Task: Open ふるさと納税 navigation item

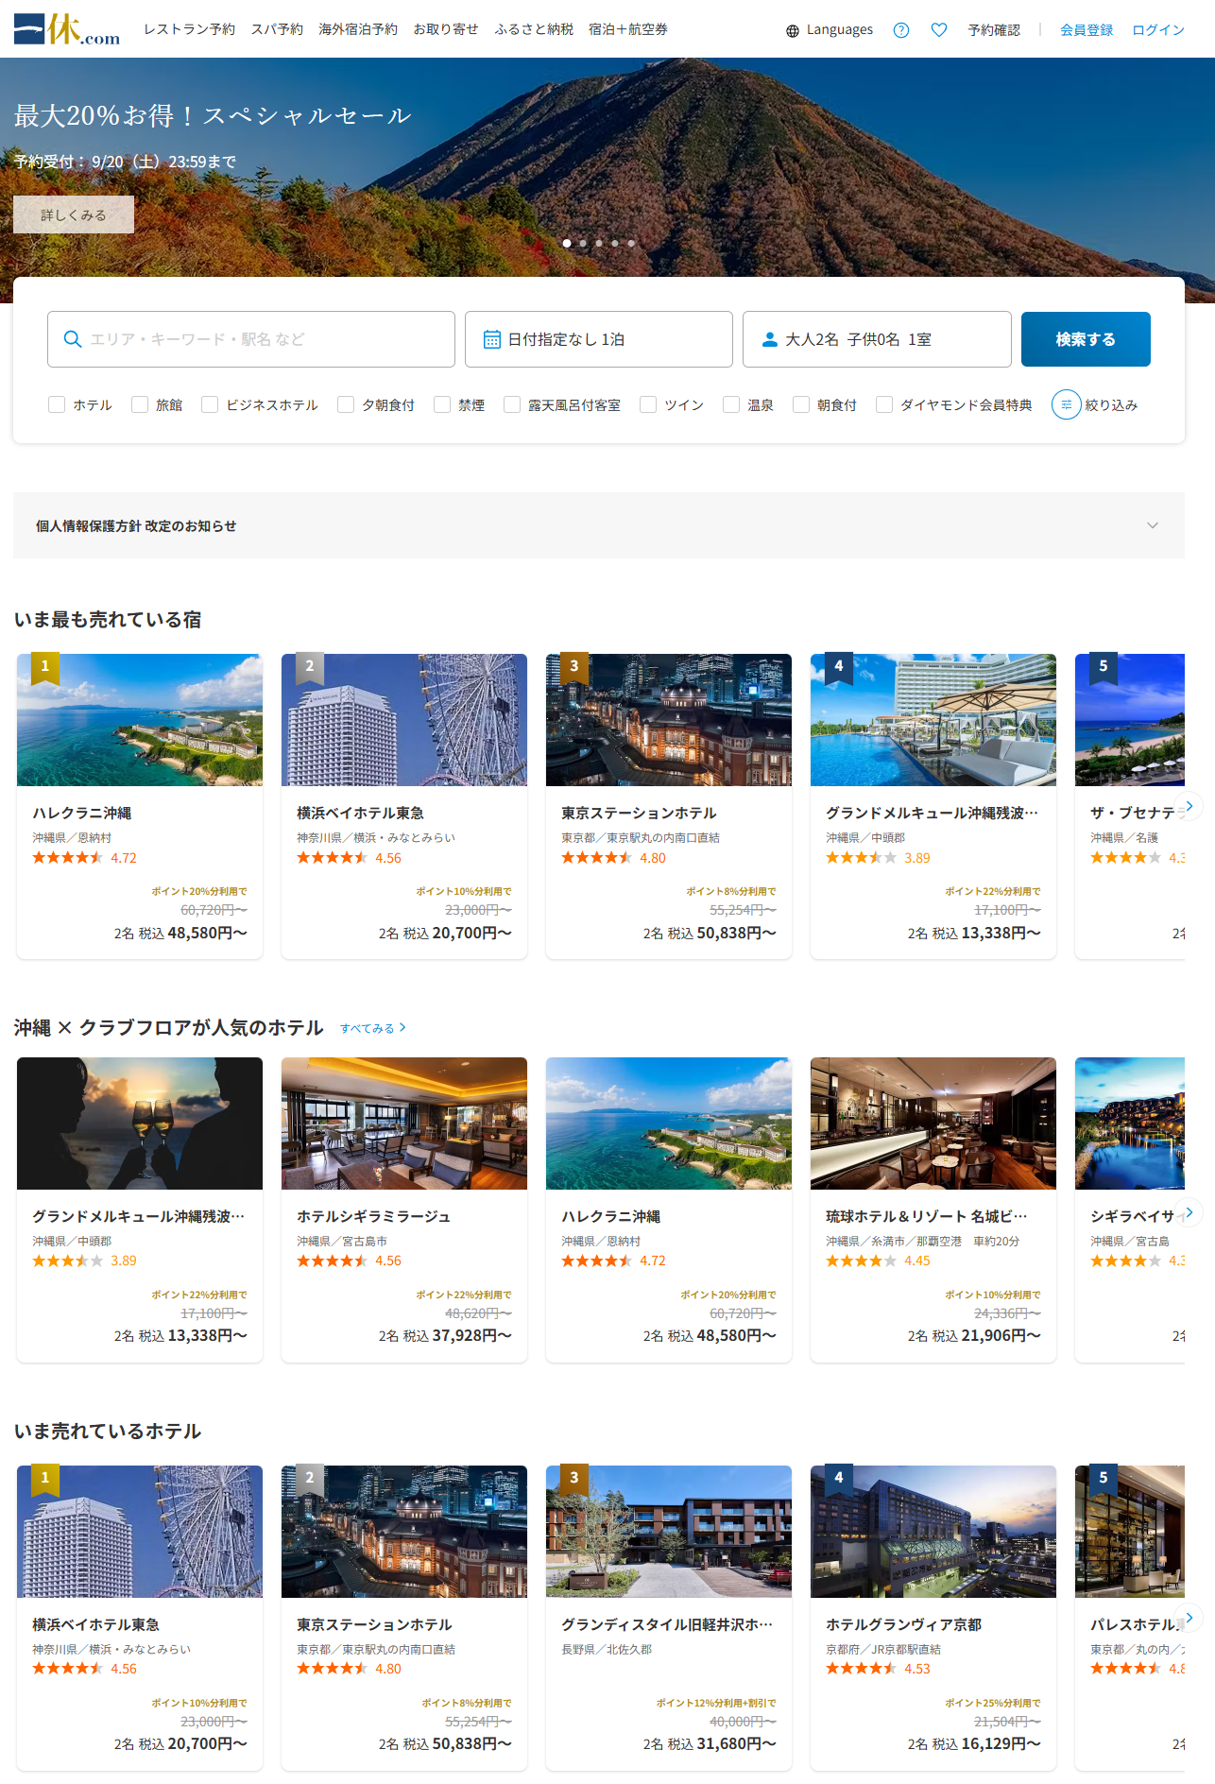Action: (534, 29)
